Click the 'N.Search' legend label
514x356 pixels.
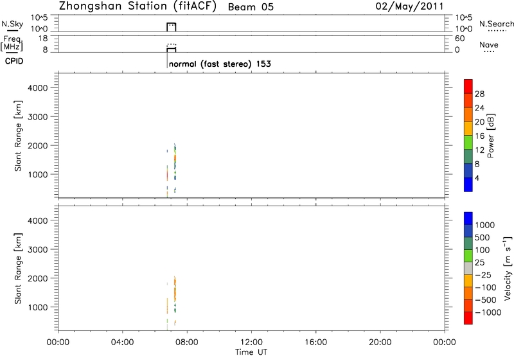497,24
